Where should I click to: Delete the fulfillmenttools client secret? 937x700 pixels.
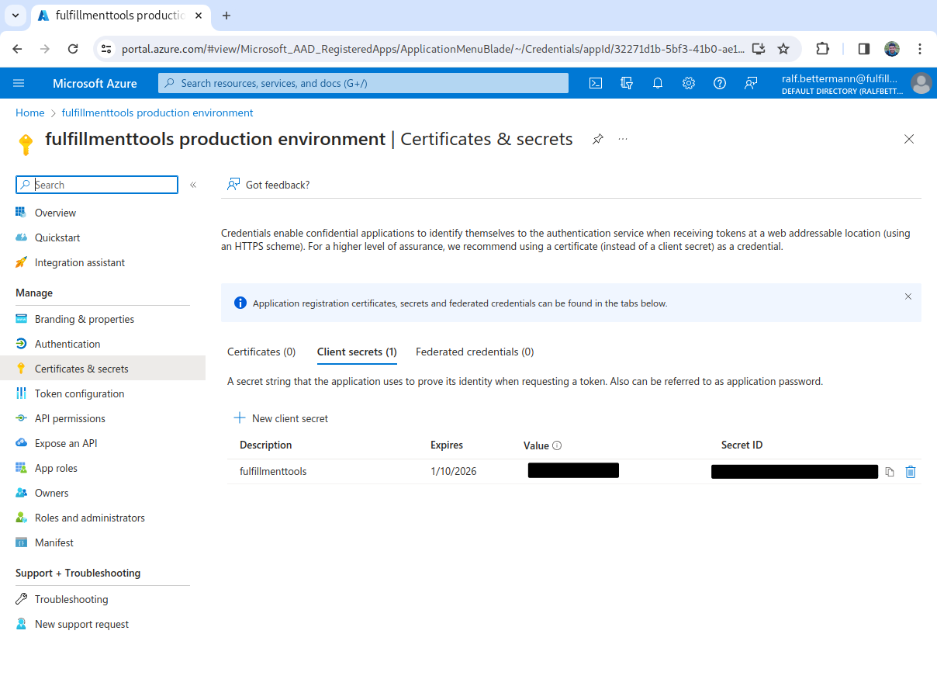[x=911, y=472]
